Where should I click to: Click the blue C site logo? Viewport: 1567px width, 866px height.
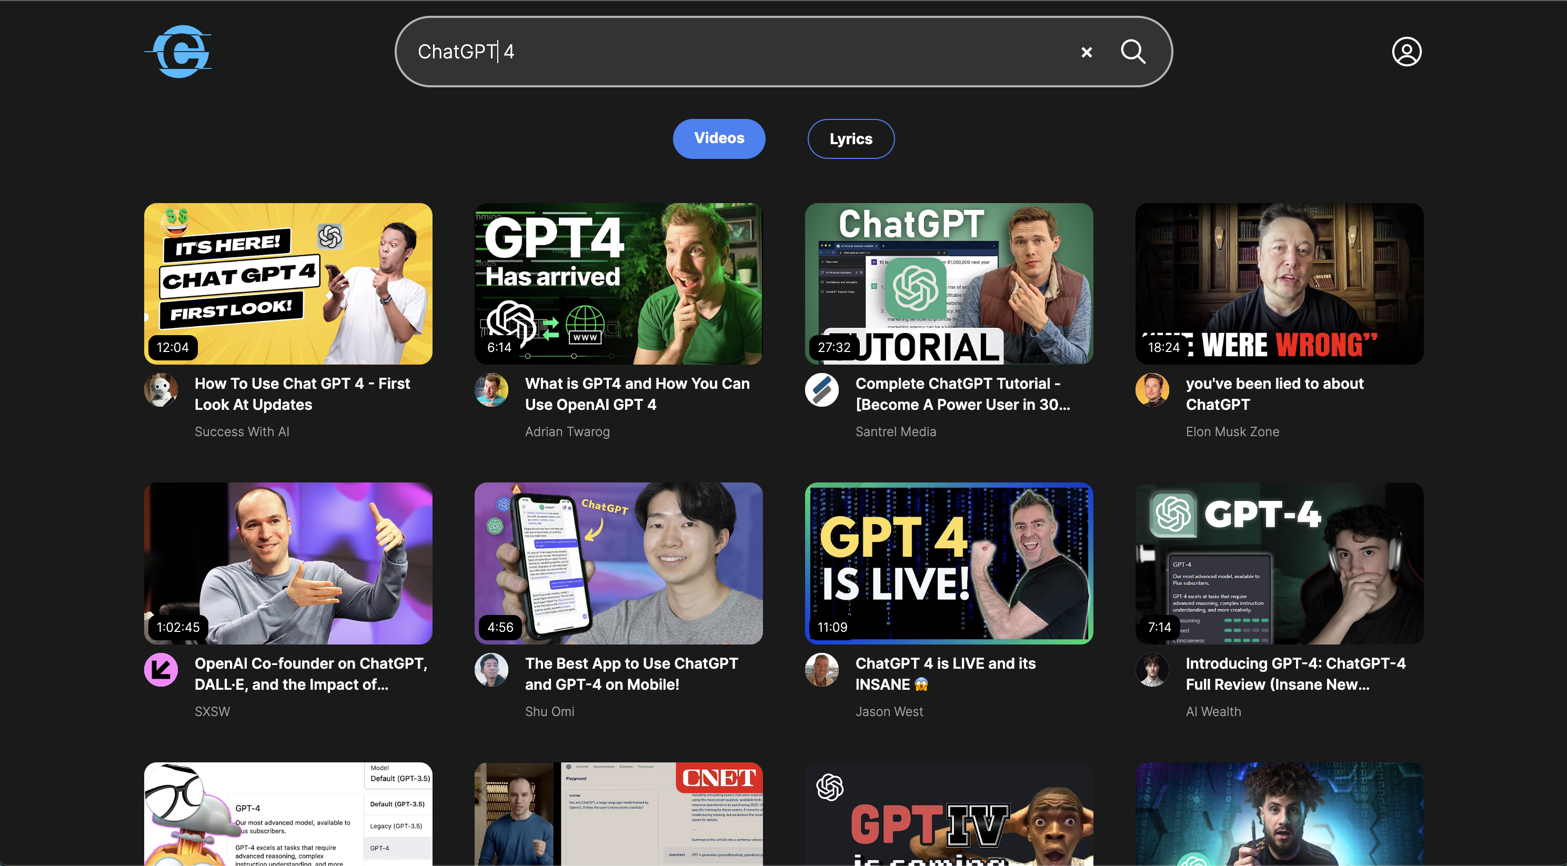(178, 52)
